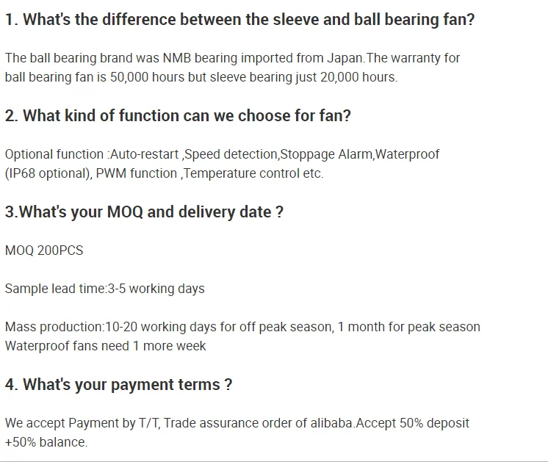Viewport: 548px width, 462px height.
Task: Click the sleeve and ball bearing question heading
Action: [239, 20]
